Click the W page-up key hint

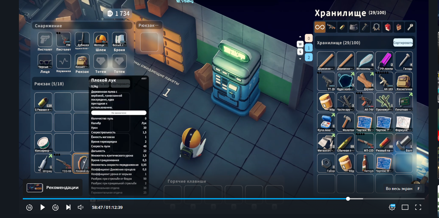[x=300, y=44]
